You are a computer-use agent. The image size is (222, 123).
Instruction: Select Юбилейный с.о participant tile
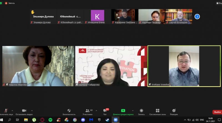coord(70,17)
